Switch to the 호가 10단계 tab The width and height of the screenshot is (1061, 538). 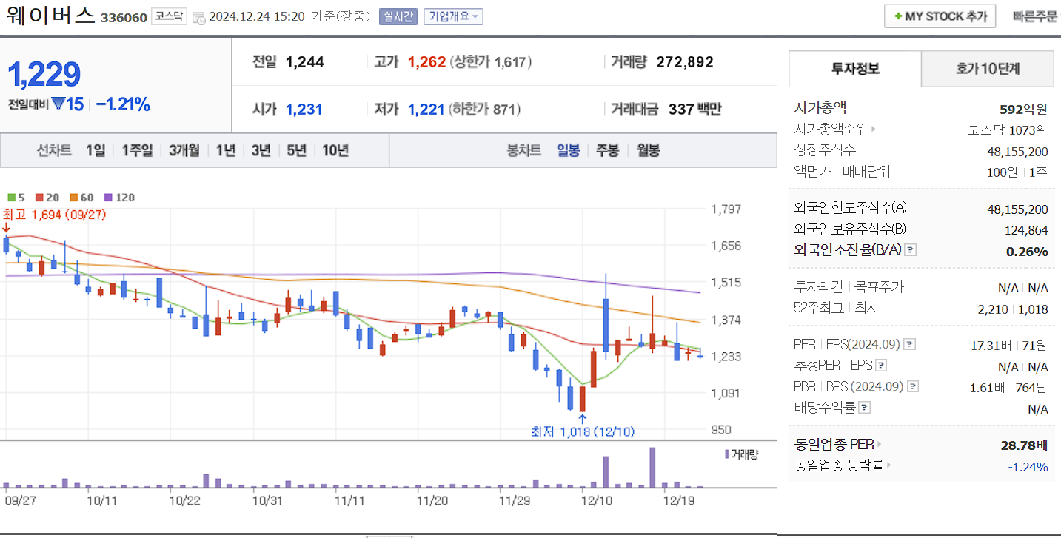click(x=988, y=69)
